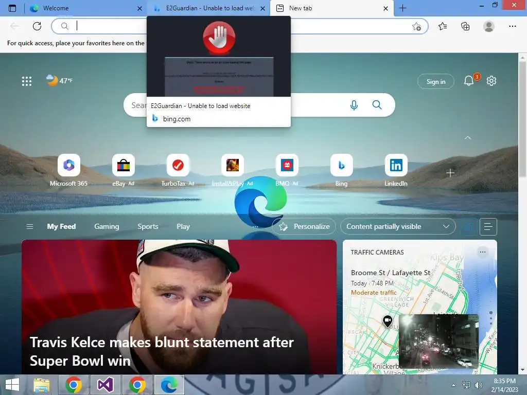Add a new quick link site
The width and height of the screenshot is (527, 395).
[450, 173]
